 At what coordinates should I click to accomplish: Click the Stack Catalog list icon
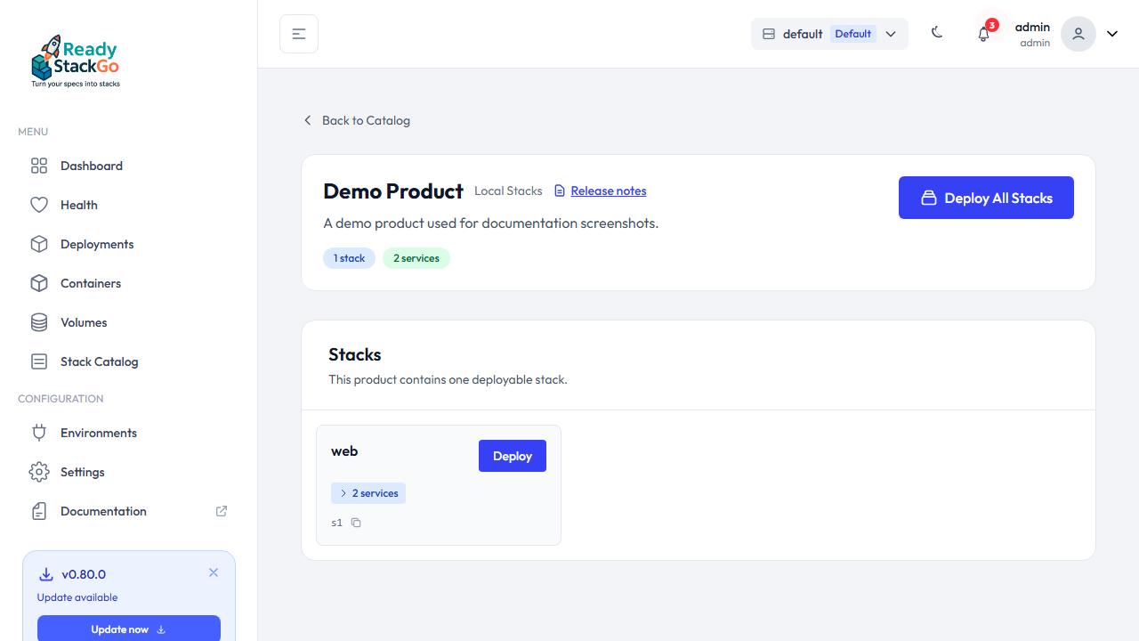[39, 361]
